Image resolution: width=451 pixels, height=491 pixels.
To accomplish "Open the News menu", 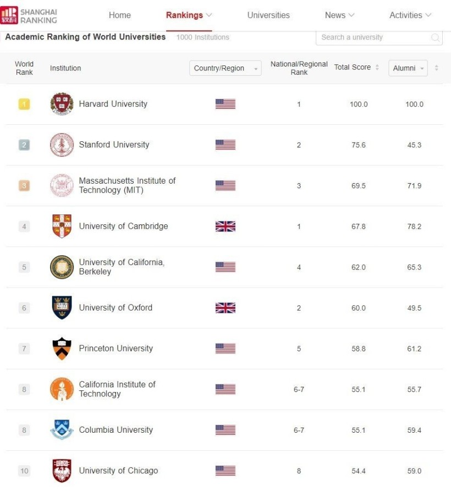I will [x=339, y=15].
